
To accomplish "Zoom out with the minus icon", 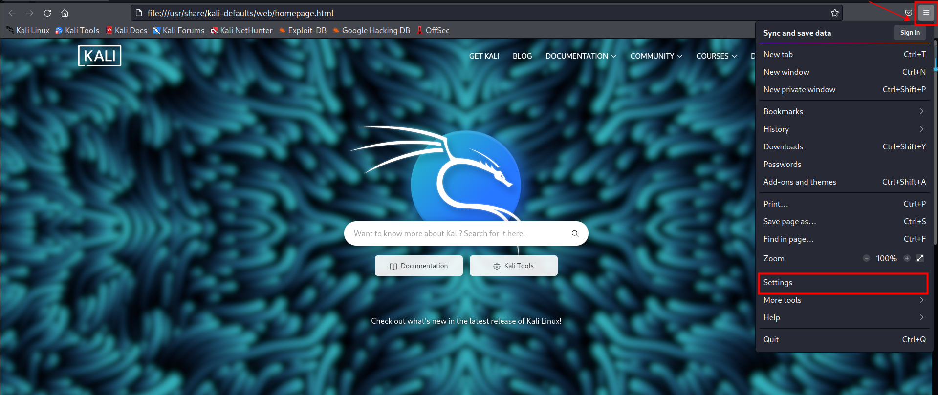I will [x=866, y=258].
